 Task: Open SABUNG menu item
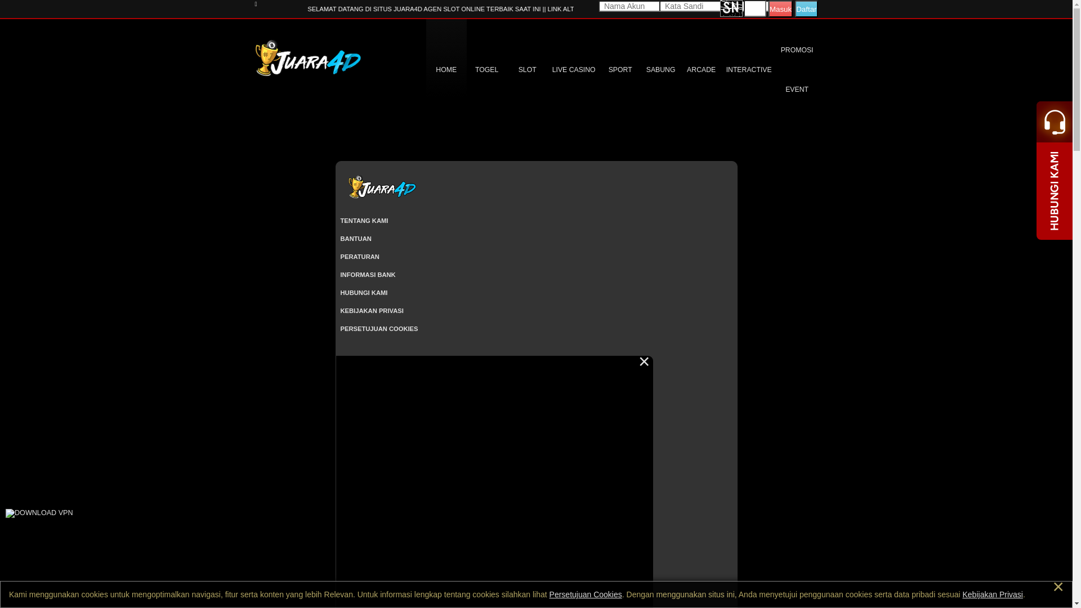pyautogui.click(x=660, y=70)
